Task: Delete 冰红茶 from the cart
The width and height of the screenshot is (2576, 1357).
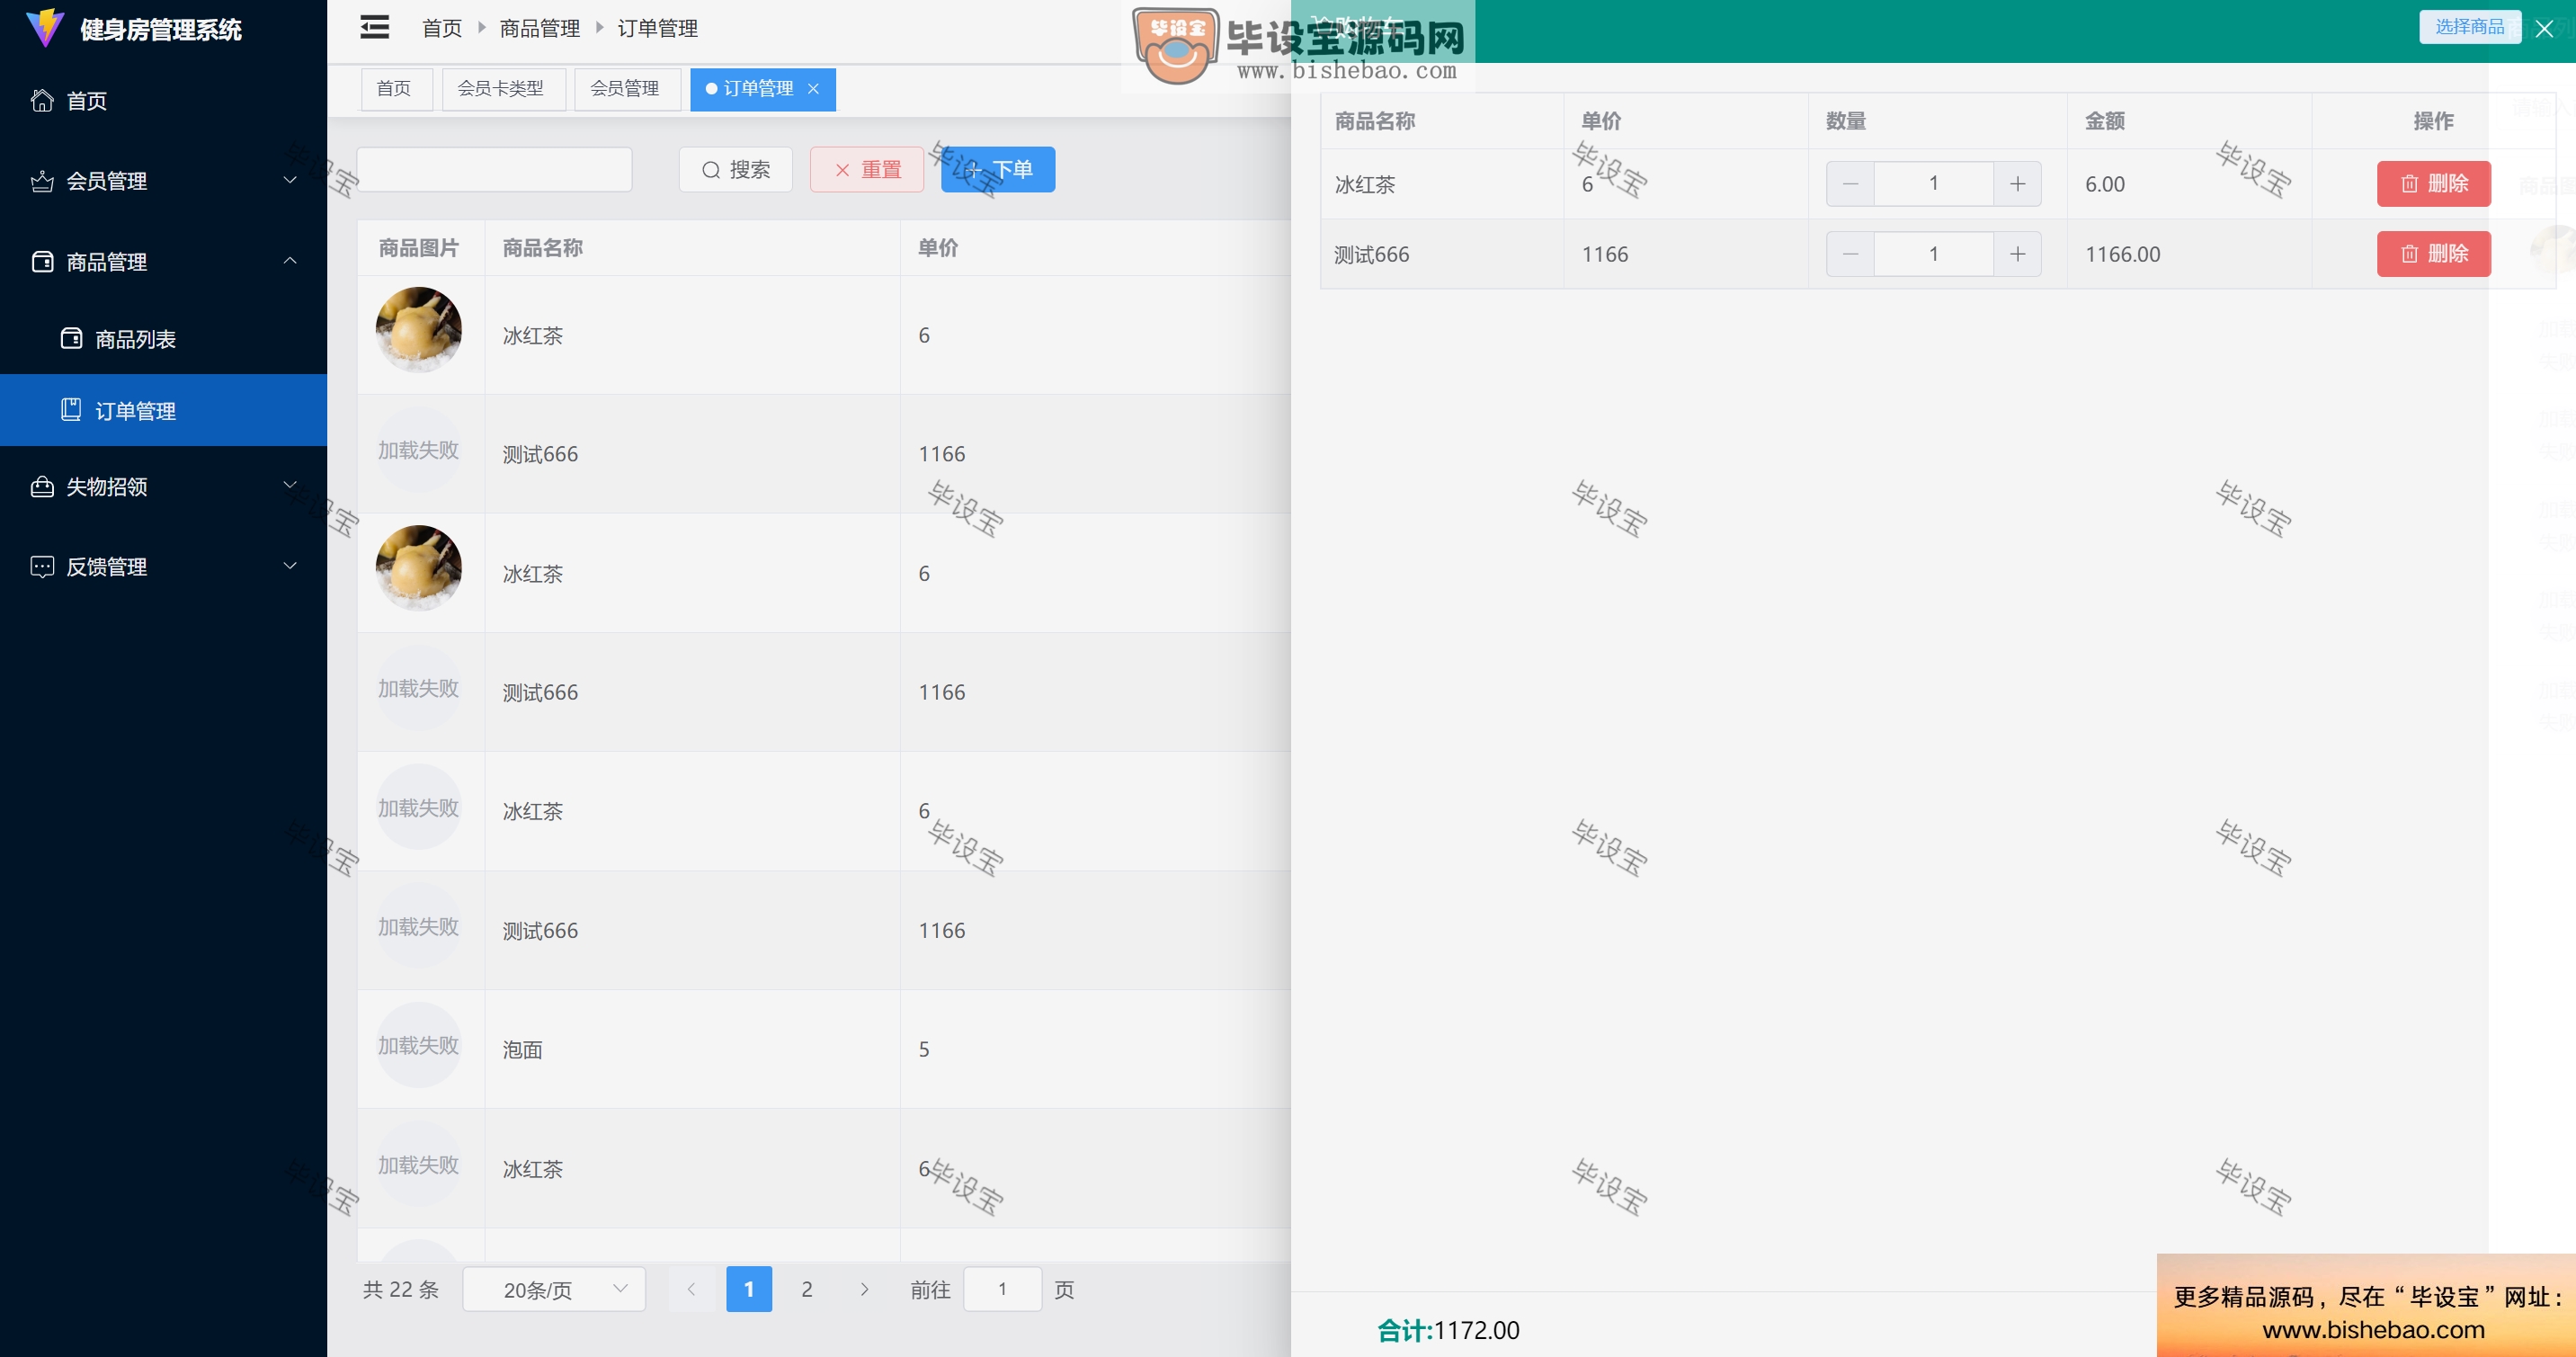Action: 2434,184
